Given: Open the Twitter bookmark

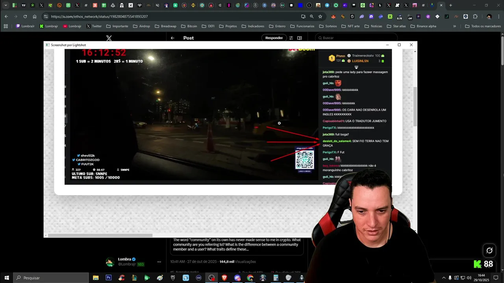Looking at the screenshot, I should (94, 26).
